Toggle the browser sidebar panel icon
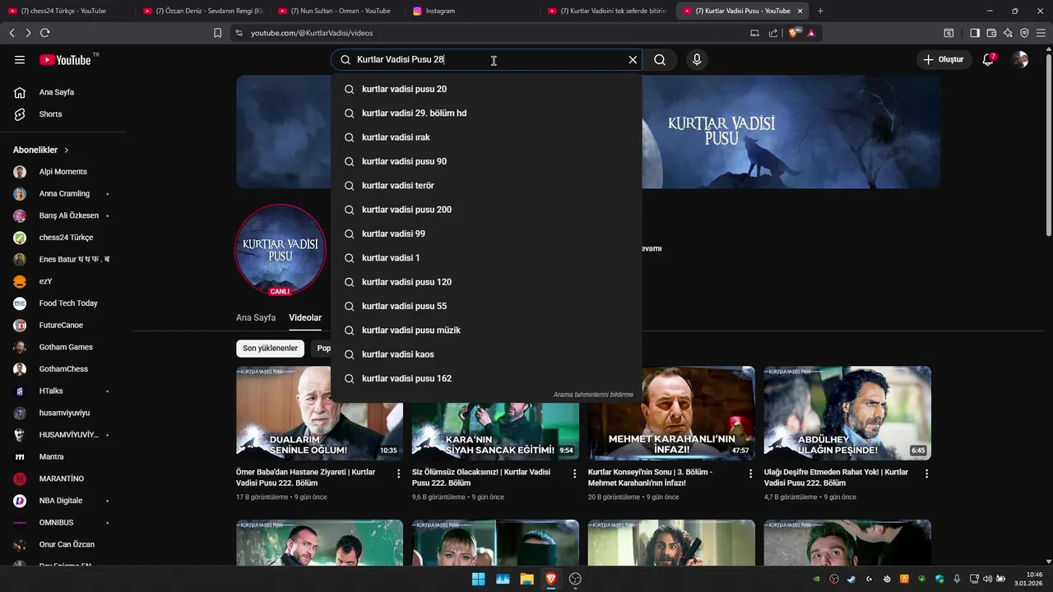The height and width of the screenshot is (592, 1053). click(975, 33)
